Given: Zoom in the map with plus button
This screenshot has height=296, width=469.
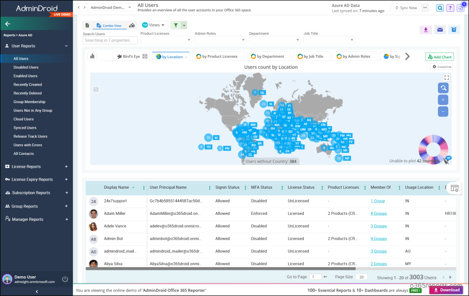Looking at the screenshot, I should 443,100.
